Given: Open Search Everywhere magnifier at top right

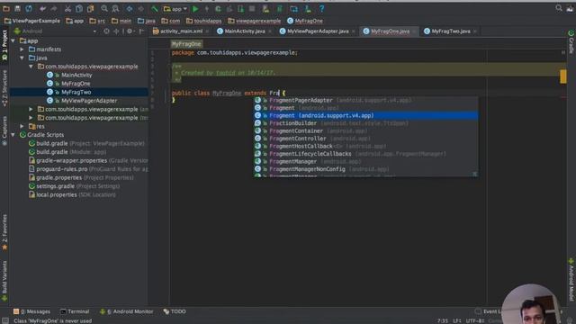Looking at the screenshot, I should coord(559,8).
